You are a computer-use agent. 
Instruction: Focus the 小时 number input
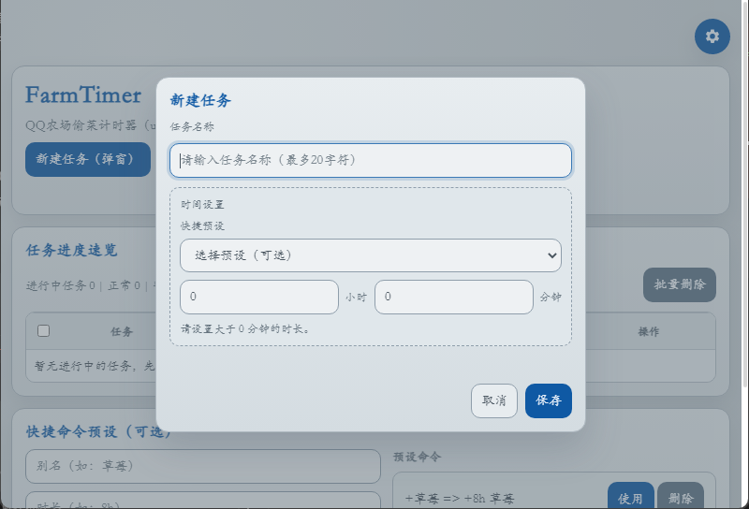(259, 297)
